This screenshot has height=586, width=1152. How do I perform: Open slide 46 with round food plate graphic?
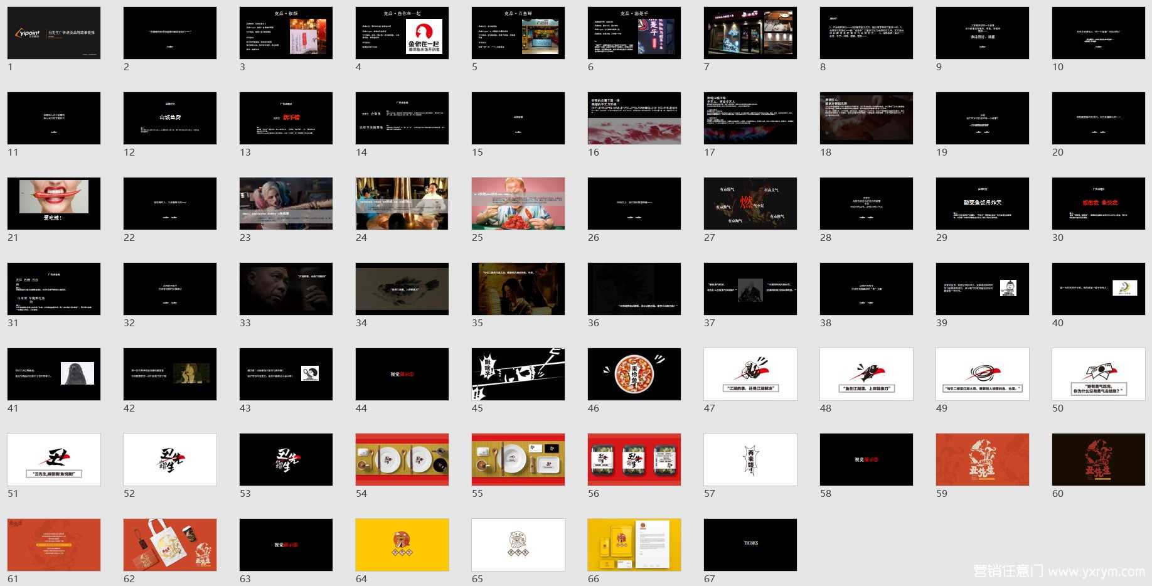click(634, 374)
